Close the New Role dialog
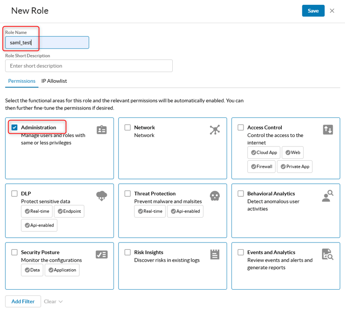Viewport: 345px width, 311px height. (332, 11)
